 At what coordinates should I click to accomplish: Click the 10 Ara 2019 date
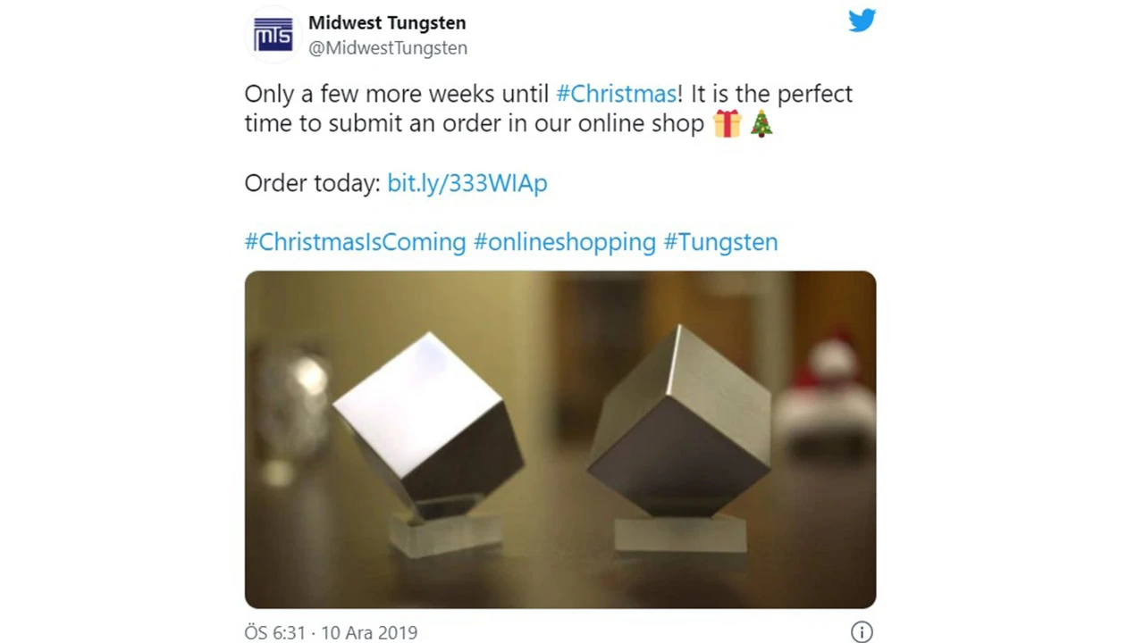[x=369, y=632]
